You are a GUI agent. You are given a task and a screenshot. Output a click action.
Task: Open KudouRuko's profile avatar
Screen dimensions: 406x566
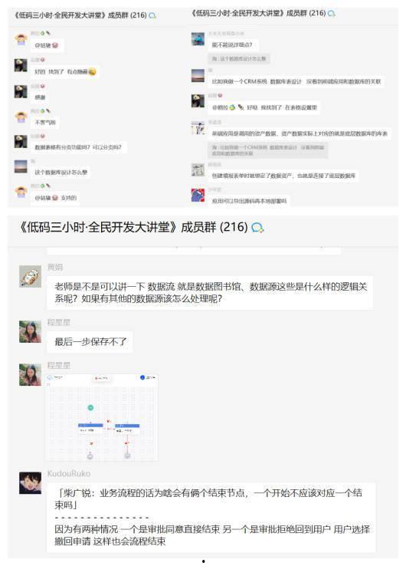[30, 482]
